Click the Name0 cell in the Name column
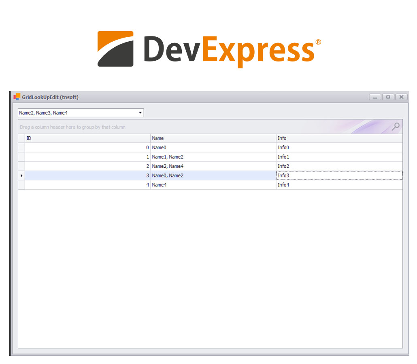 [x=213, y=148]
